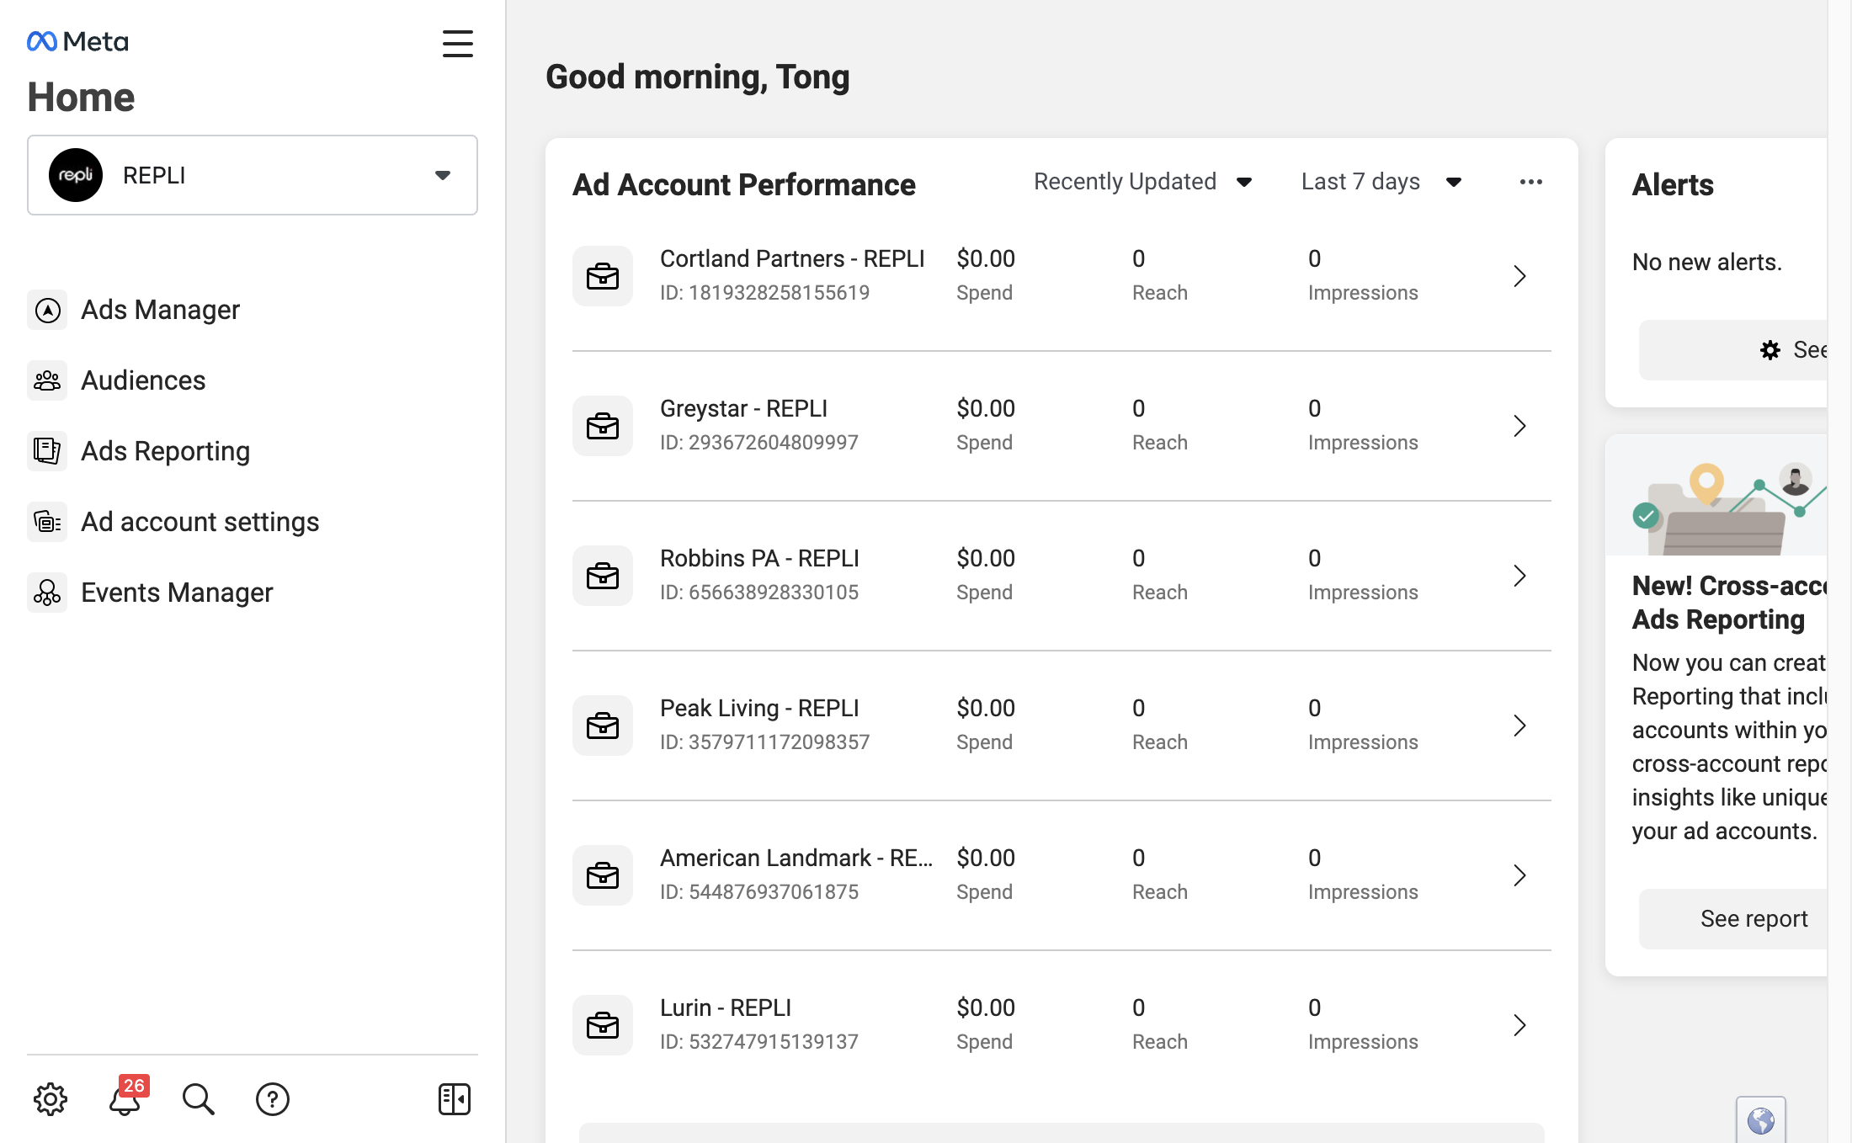The height and width of the screenshot is (1143, 1852).
Task: Open the Recently Updated sort dropdown
Action: click(x=1143, y=182)
